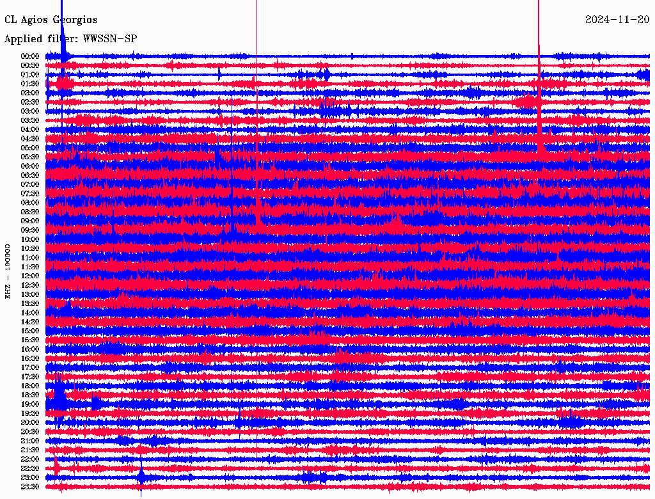Viewport: 655px width, 499px height.
Task: Select the 04:00 time row label
Action: pos(30,130)
